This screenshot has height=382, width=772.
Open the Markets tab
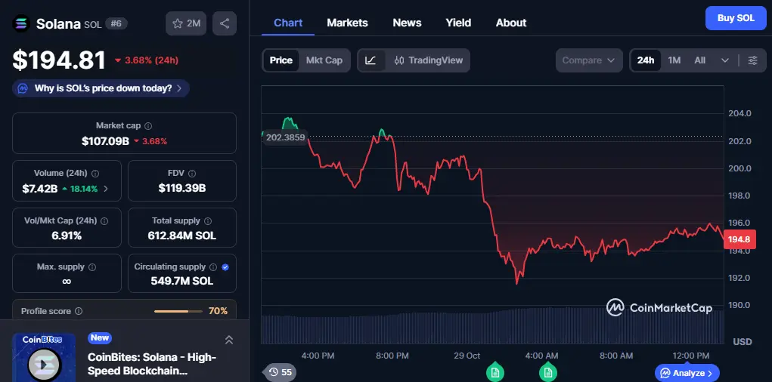click(347, 23)
